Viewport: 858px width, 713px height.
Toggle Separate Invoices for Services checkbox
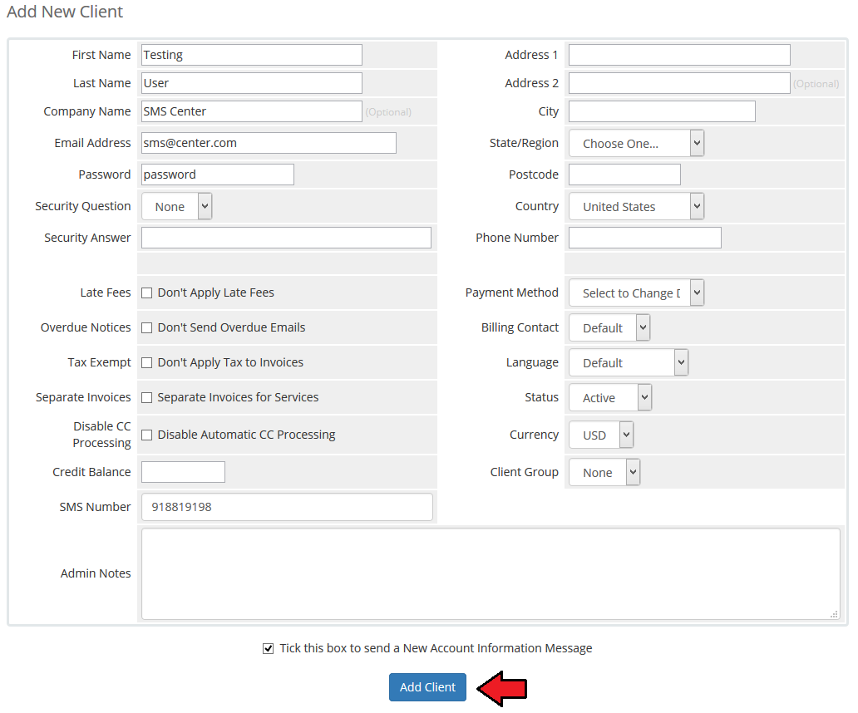point(146,398)
